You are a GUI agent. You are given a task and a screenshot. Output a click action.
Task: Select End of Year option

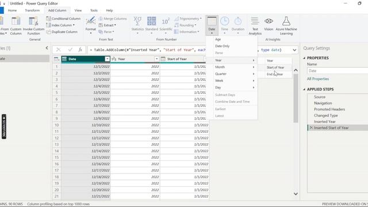pyautogui.click(x=275, y=74)
